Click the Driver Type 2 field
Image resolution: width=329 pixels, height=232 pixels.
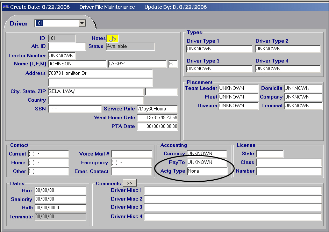click(x=288, y=49)
